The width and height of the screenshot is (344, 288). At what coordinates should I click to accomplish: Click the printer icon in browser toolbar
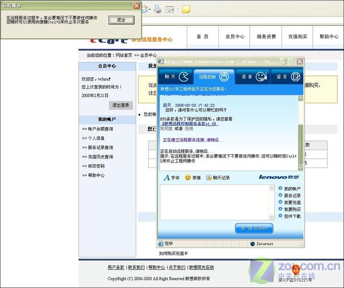pyautogui.click(x=157, y=10)
